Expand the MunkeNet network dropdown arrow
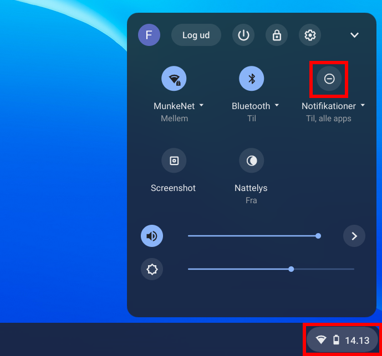Viewport: 382px width, 356px height. [x=201, y=105]
